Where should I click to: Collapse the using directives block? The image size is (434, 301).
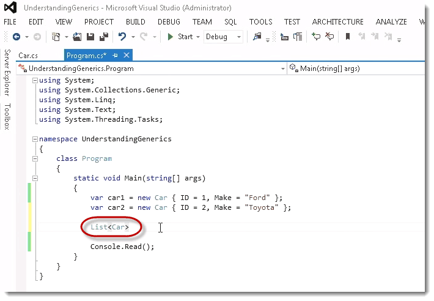tap(35, 80)
